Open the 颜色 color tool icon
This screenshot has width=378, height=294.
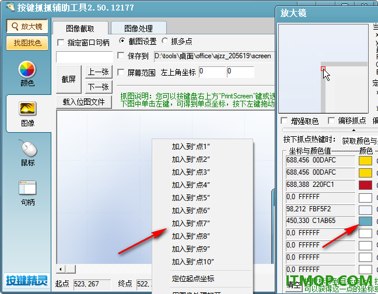click(x=27, y=73)
